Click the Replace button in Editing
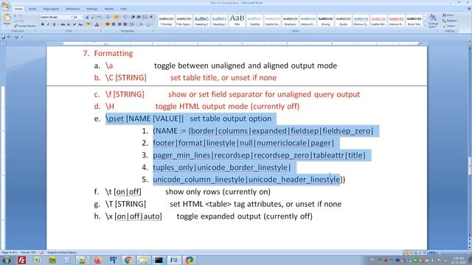 coord(450,21)
